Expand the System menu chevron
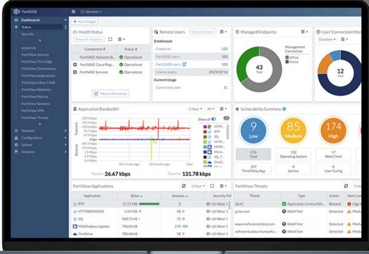 click(x=66, y=145)
